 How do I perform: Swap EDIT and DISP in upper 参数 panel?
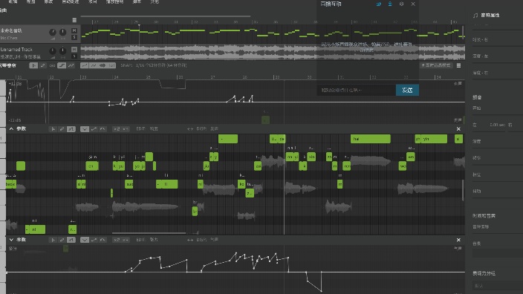pyautogui.click(x=190, y=128)
